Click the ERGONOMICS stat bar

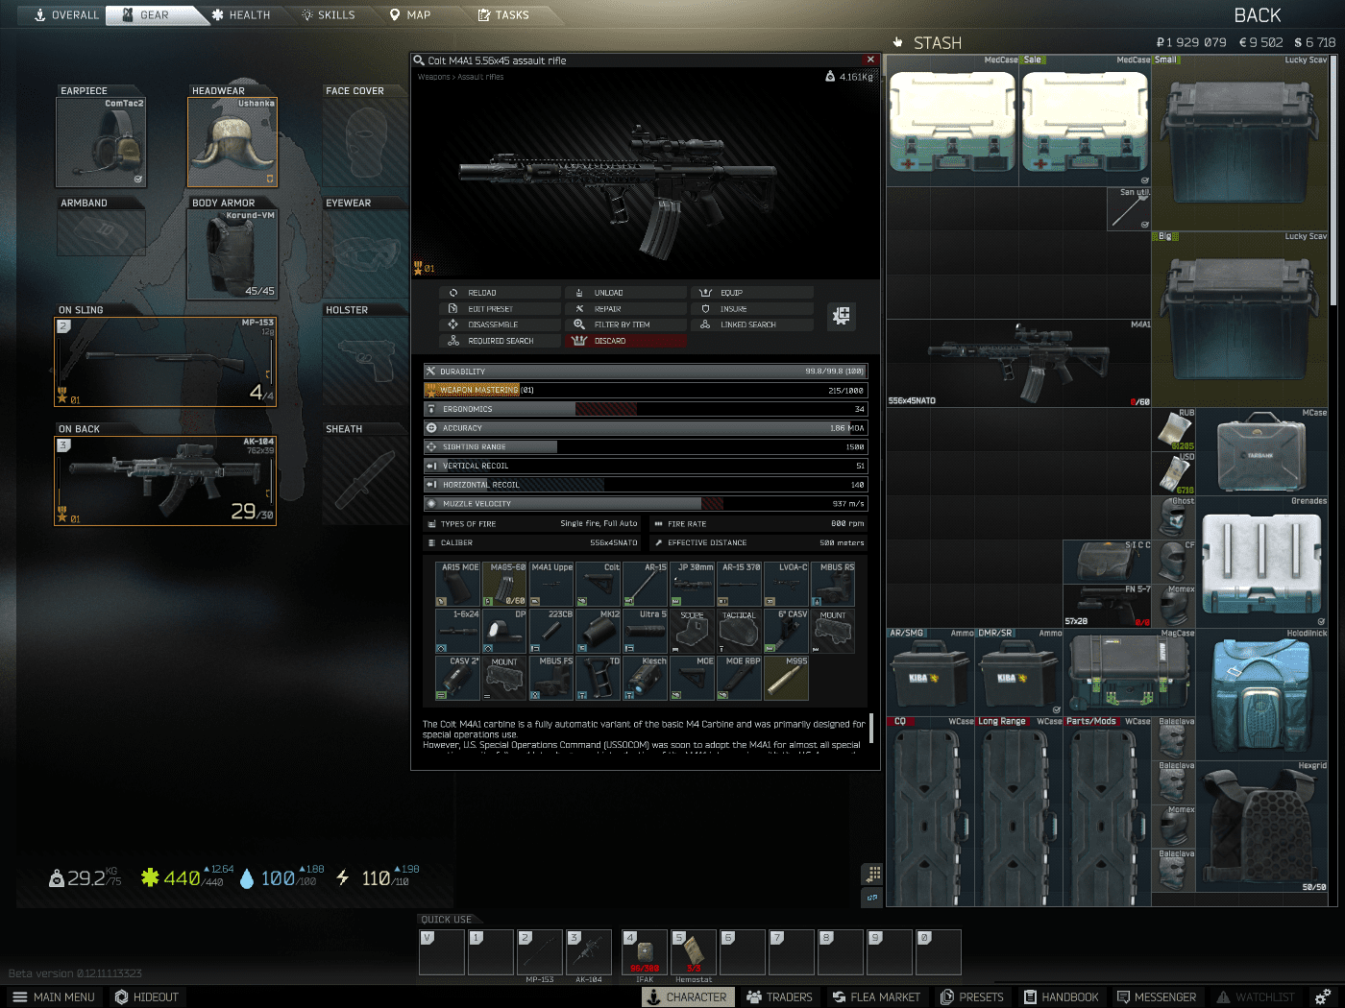[x=646, y=409]
